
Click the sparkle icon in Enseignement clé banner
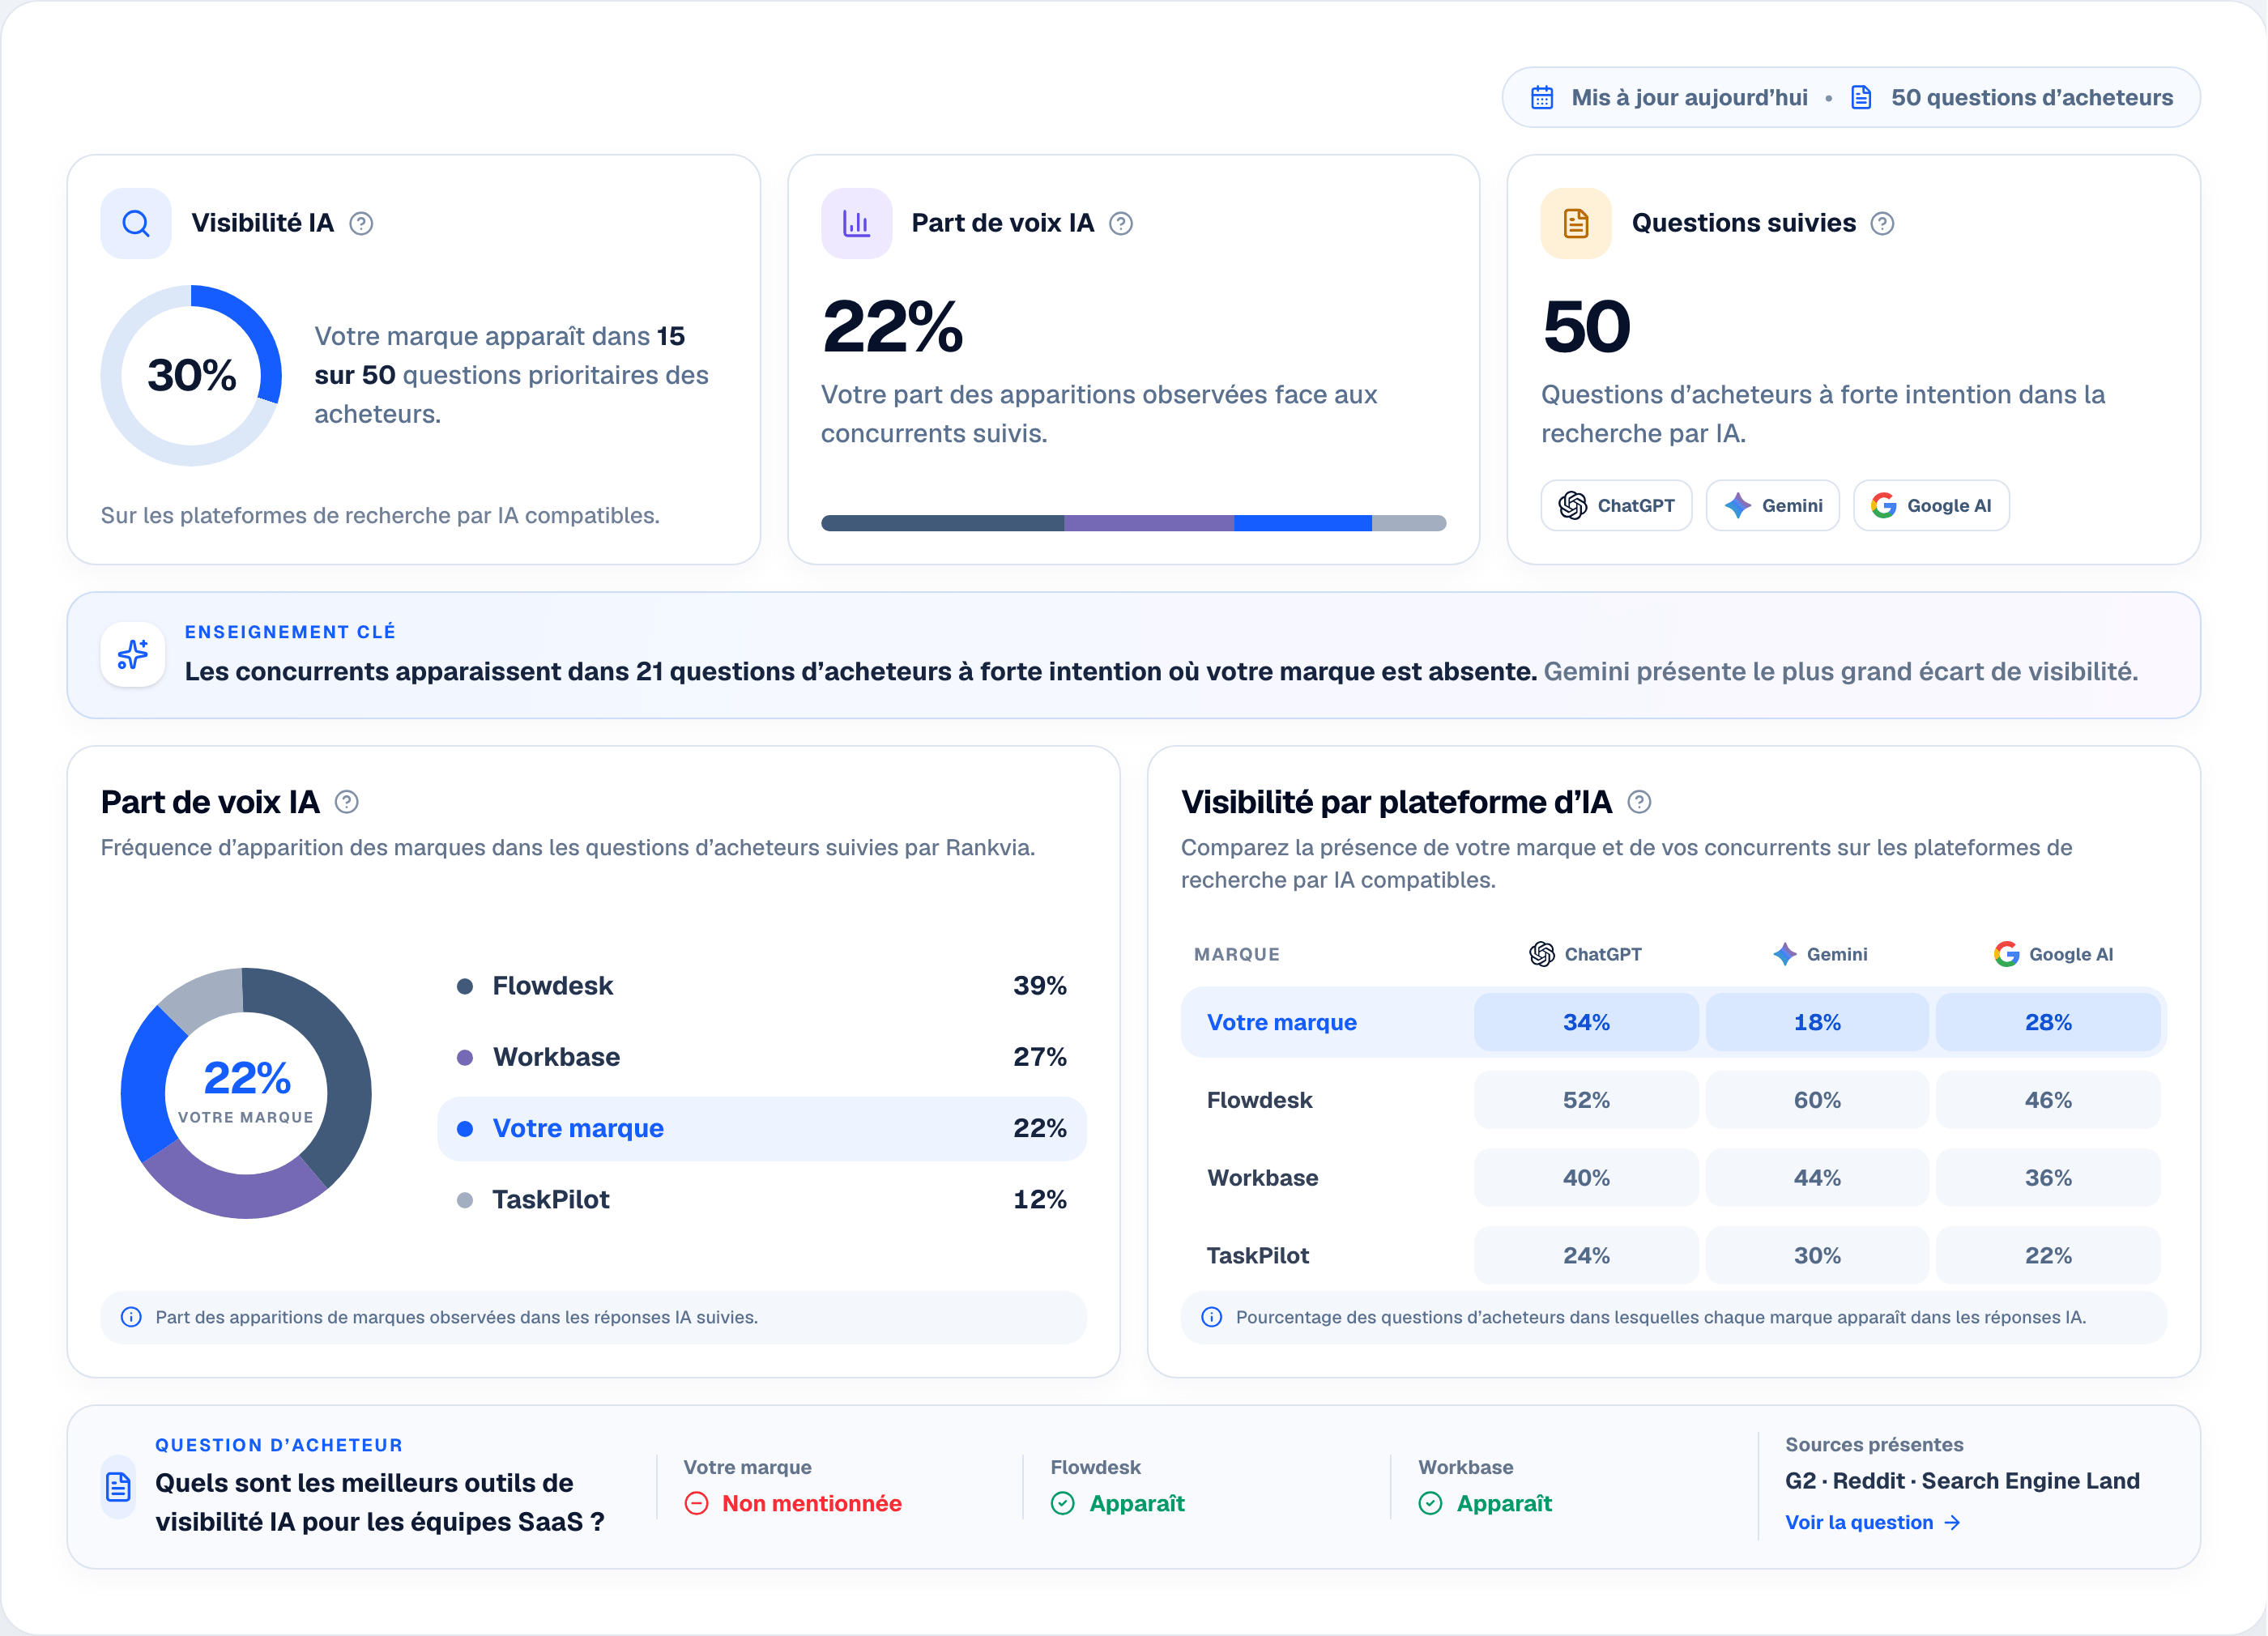click(x=133, y=654)
